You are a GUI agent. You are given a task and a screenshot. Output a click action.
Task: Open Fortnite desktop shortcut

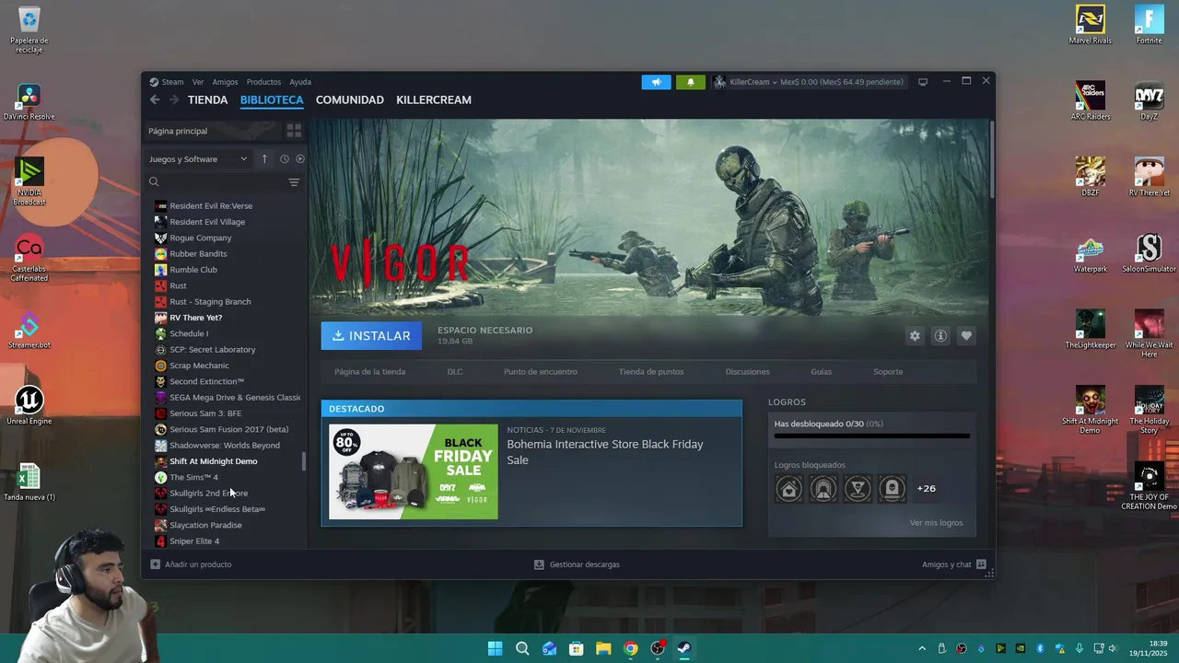[x=1149, y=25]
